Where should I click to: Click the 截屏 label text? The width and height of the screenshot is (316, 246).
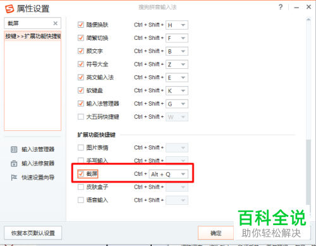92,174
